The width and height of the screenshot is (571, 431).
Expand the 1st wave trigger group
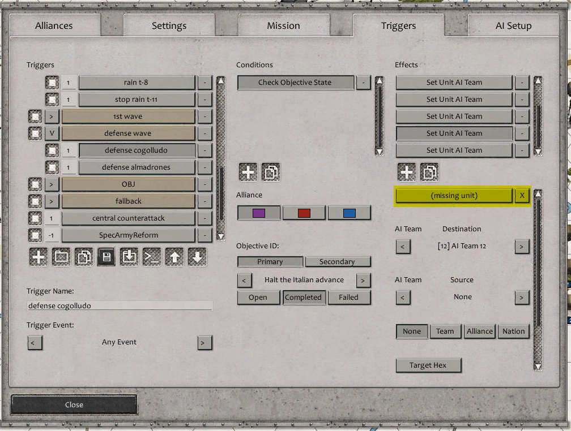[52, 117]
